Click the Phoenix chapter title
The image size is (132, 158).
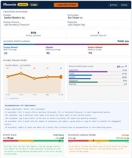(x=10, y=5)
